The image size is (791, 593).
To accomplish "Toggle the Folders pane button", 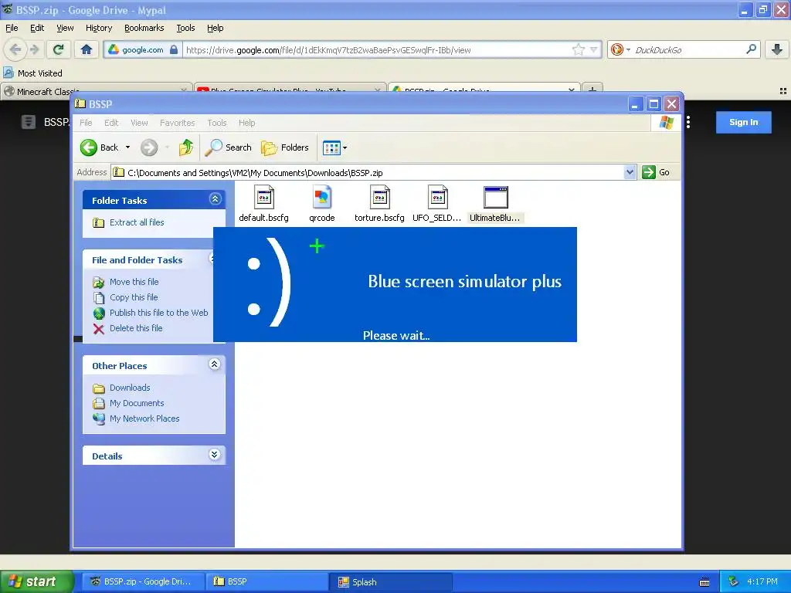I will click(x=285, y=147).
